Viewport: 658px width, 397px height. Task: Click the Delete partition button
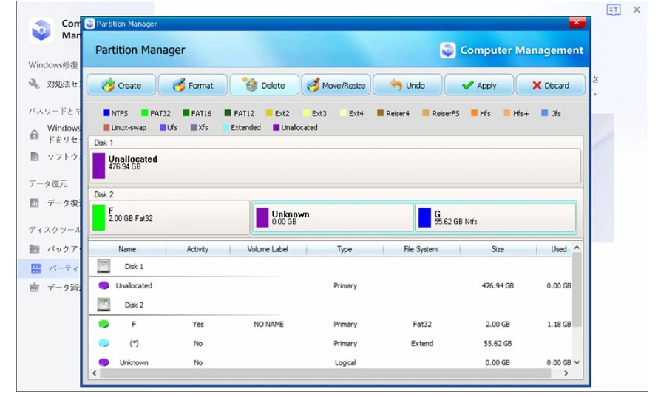click(264, 85)
